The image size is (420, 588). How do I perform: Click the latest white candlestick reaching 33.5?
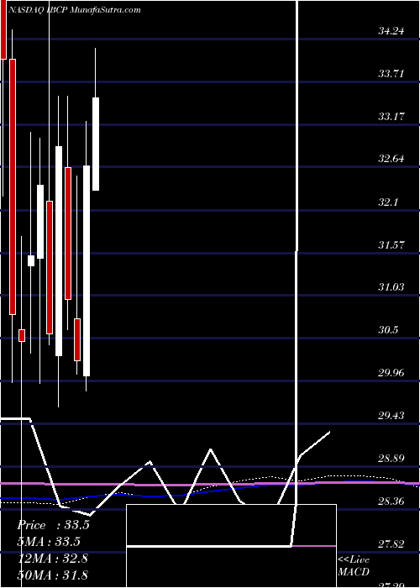tap(96, 144)
